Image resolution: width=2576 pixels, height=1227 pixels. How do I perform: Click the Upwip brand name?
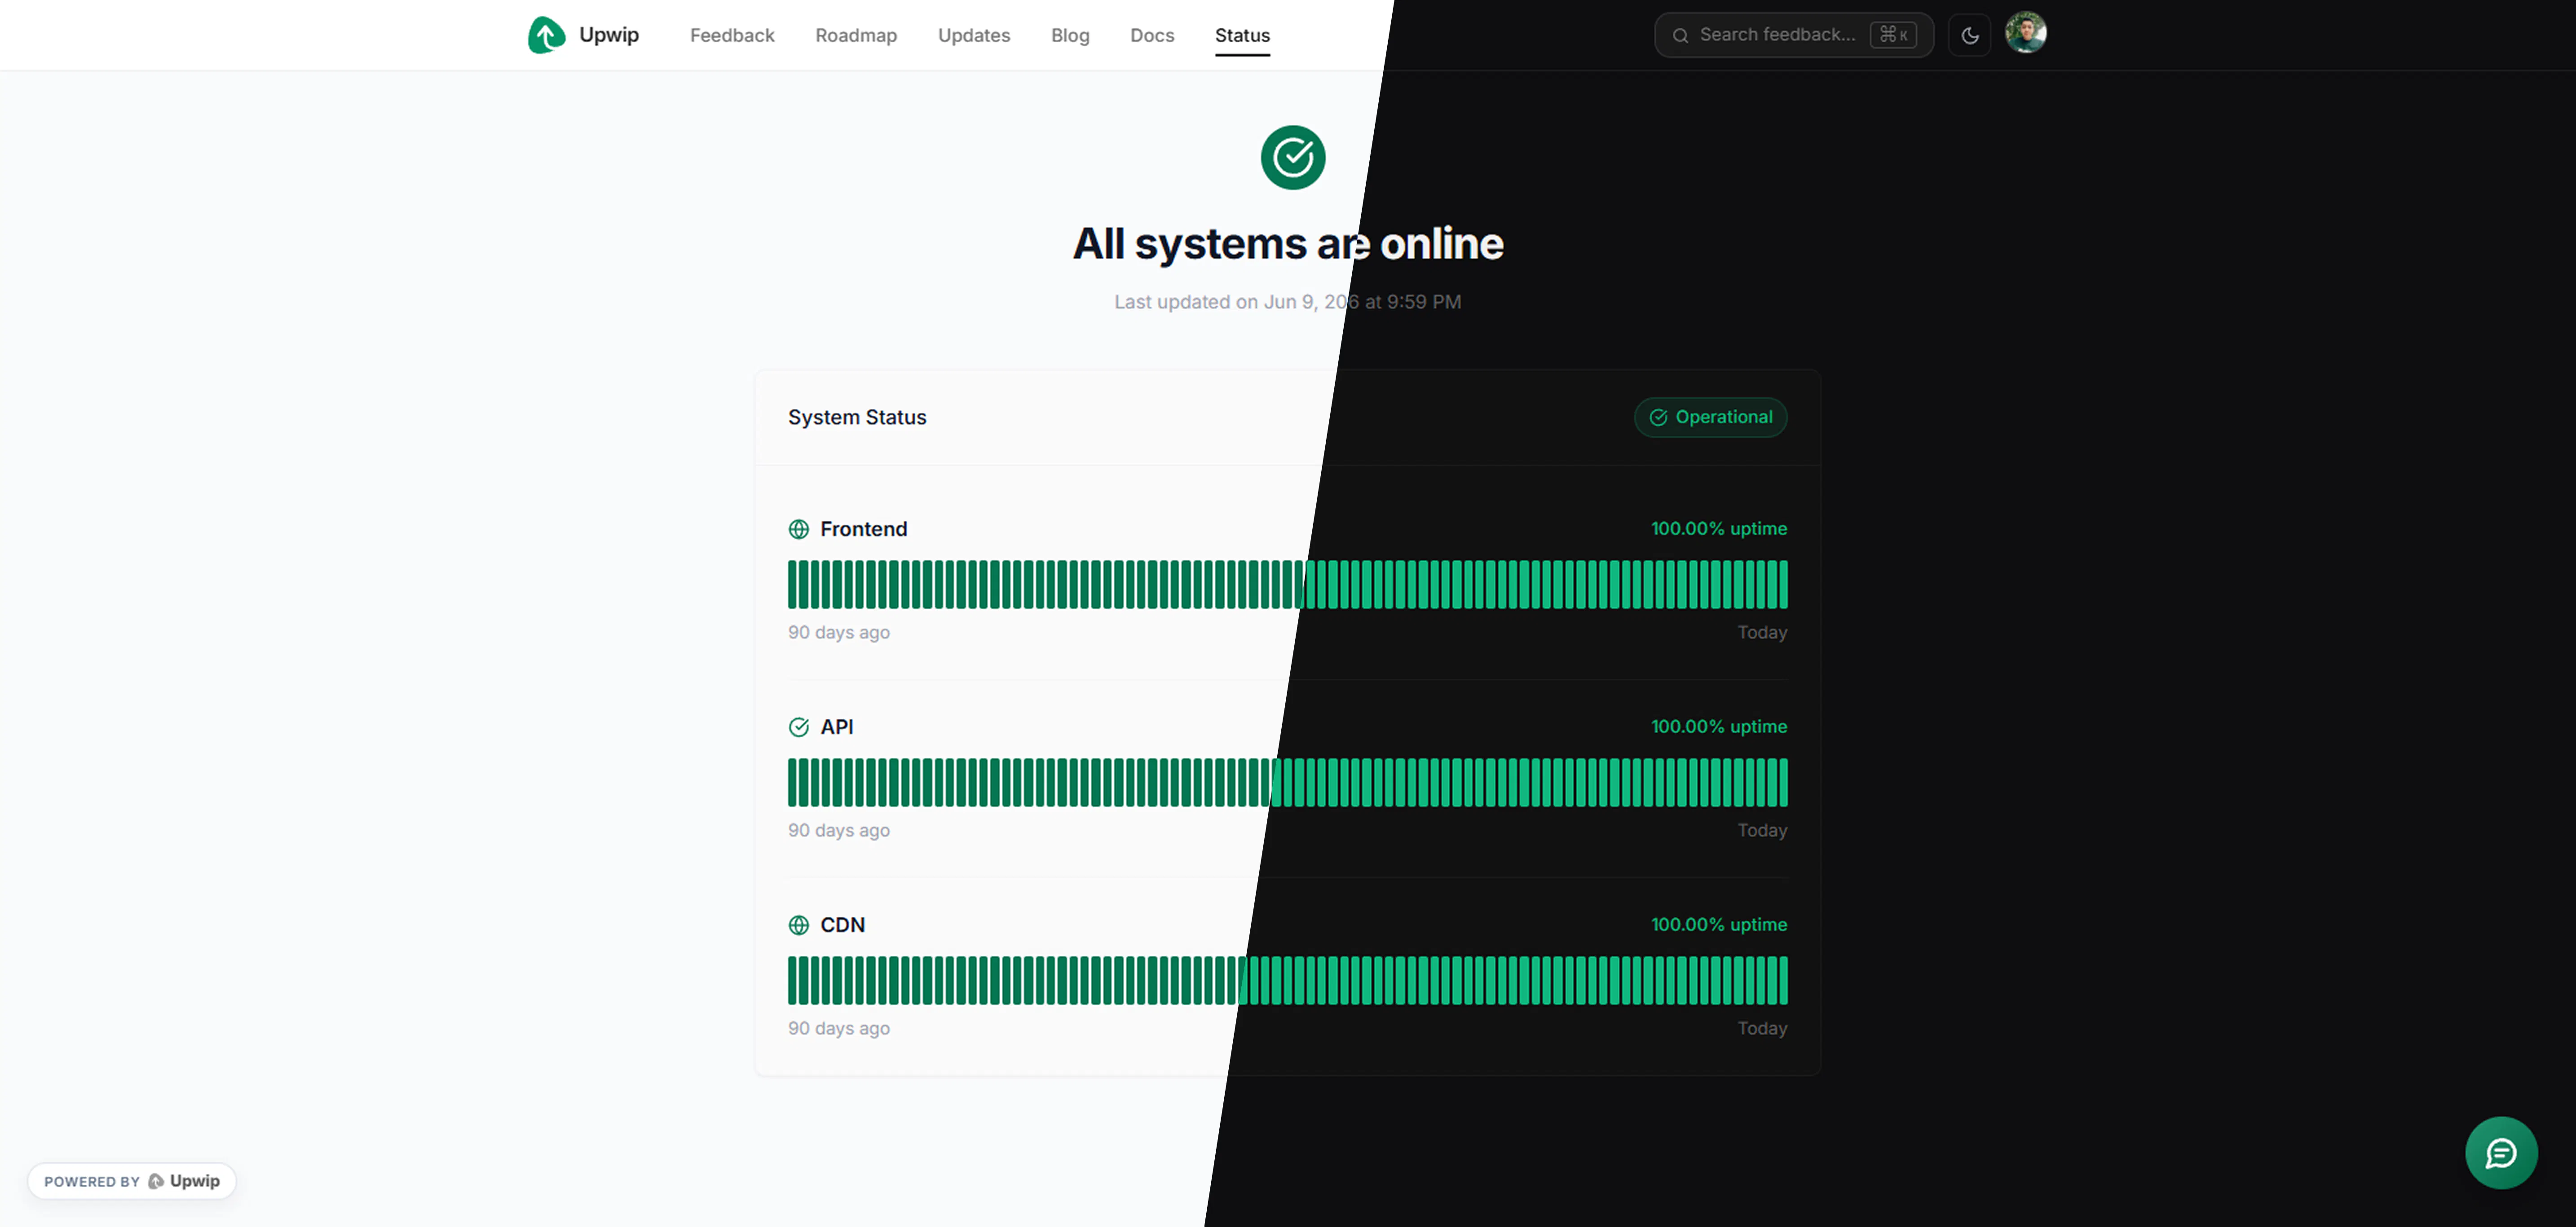608,35
